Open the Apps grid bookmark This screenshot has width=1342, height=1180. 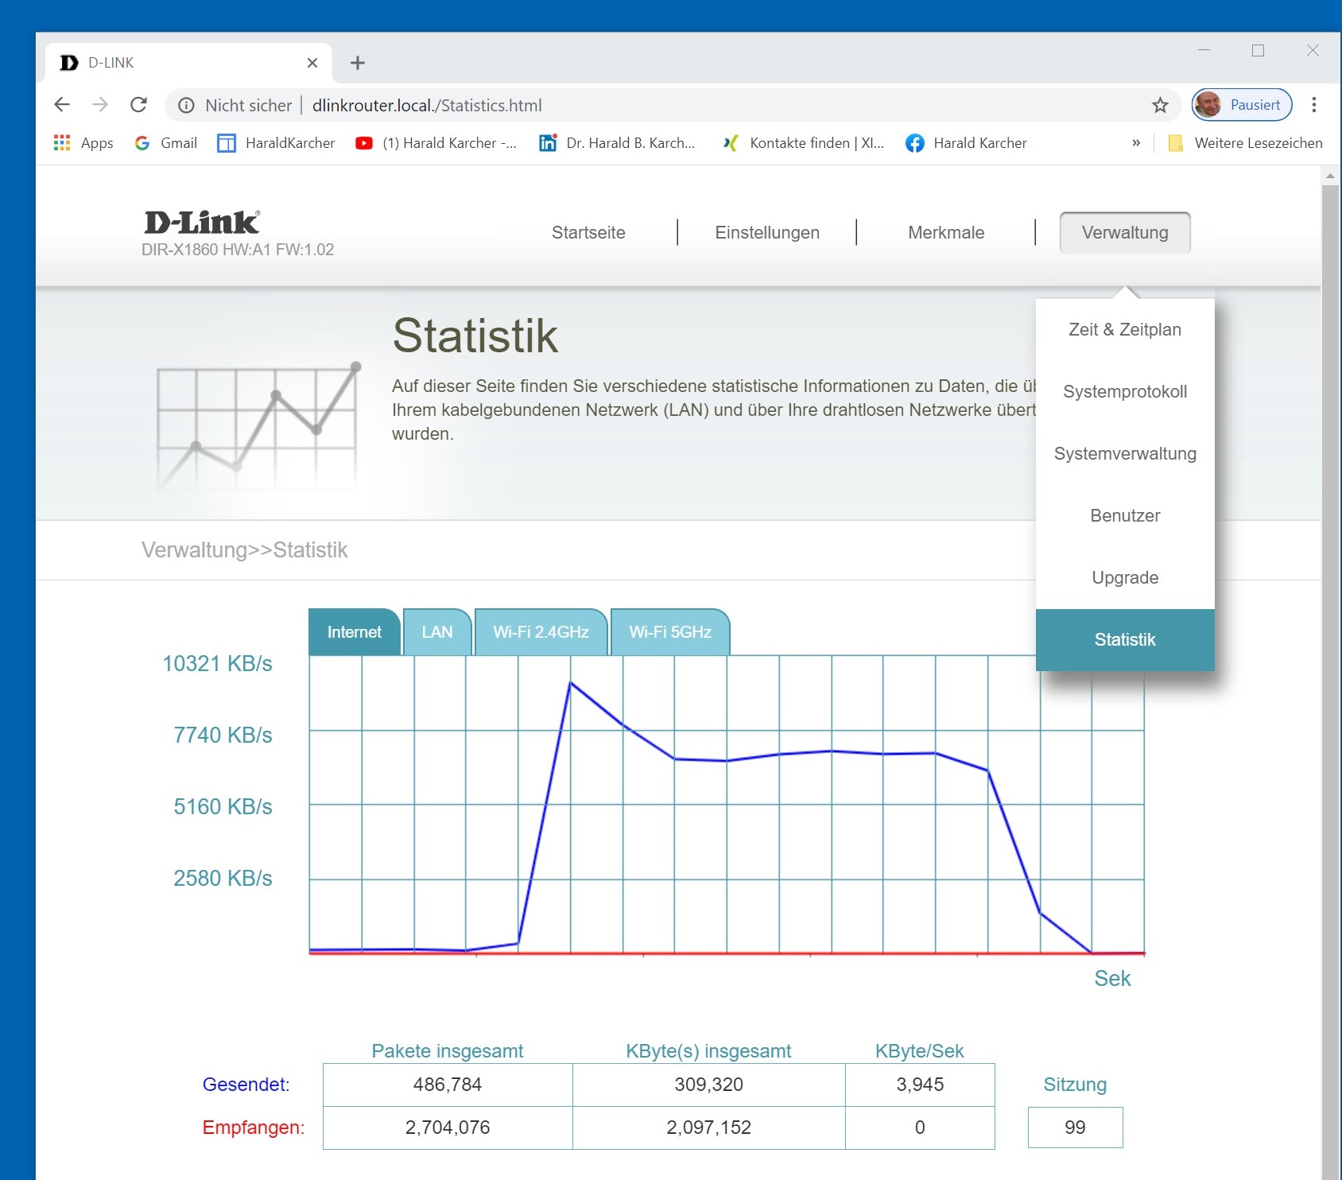click(83, 143)
